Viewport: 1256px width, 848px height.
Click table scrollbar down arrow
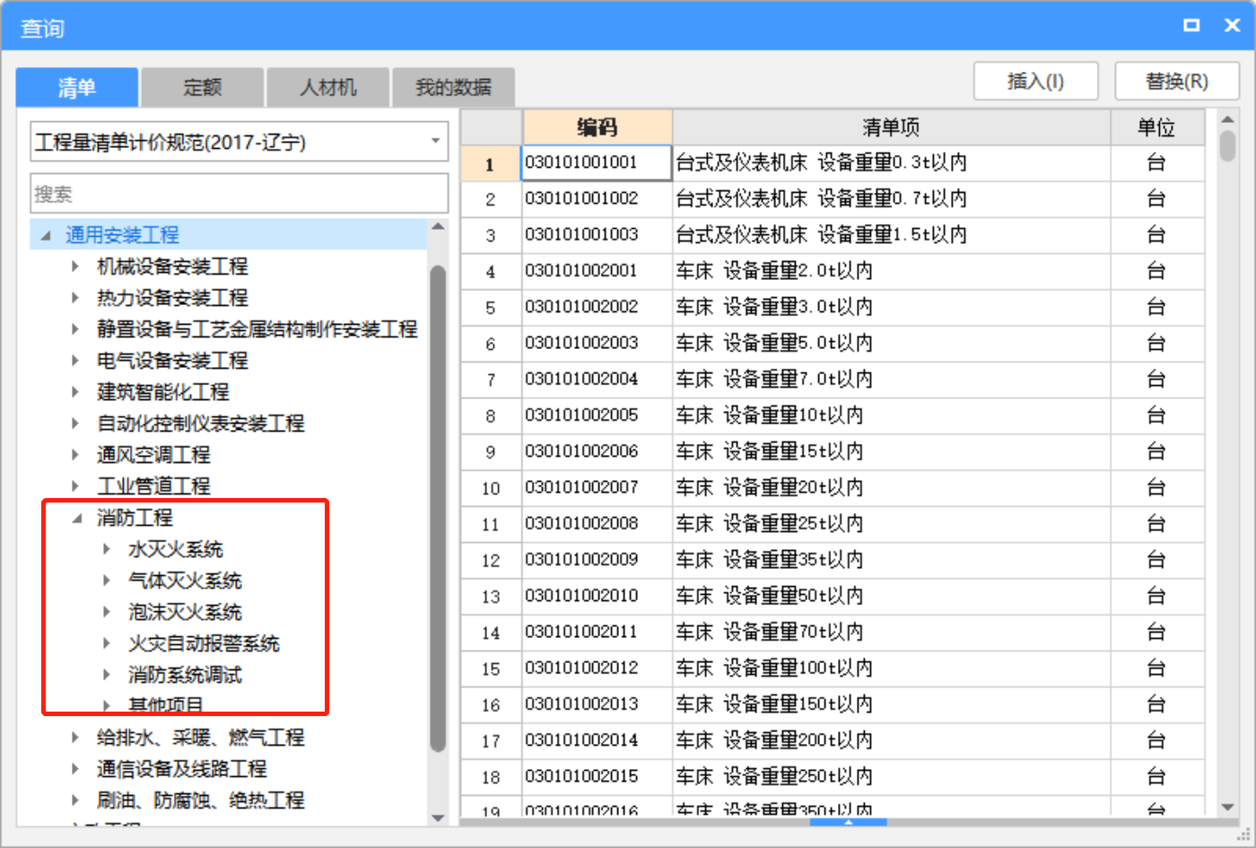[1228, 808]
